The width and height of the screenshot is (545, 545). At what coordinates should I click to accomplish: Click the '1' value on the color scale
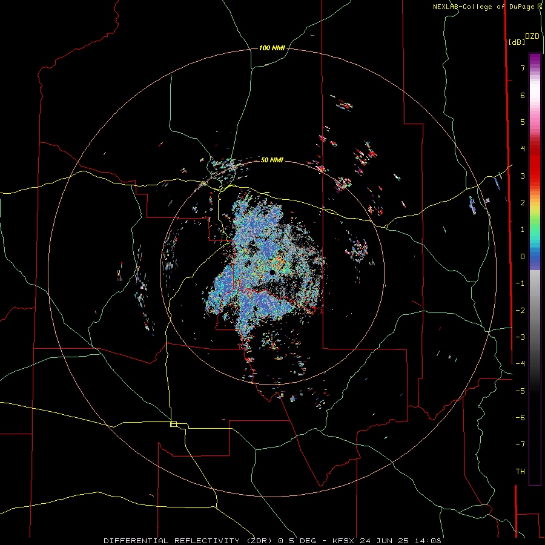point(523,230)
